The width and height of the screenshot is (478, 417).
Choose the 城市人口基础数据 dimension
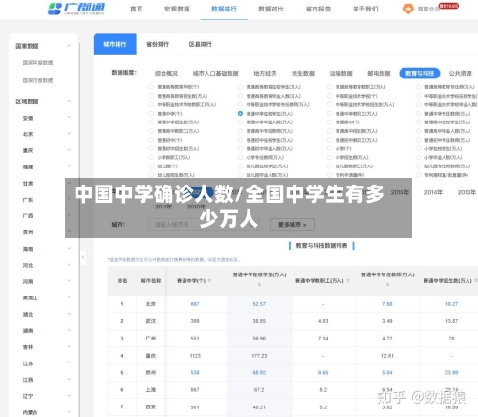coord(215,73)
